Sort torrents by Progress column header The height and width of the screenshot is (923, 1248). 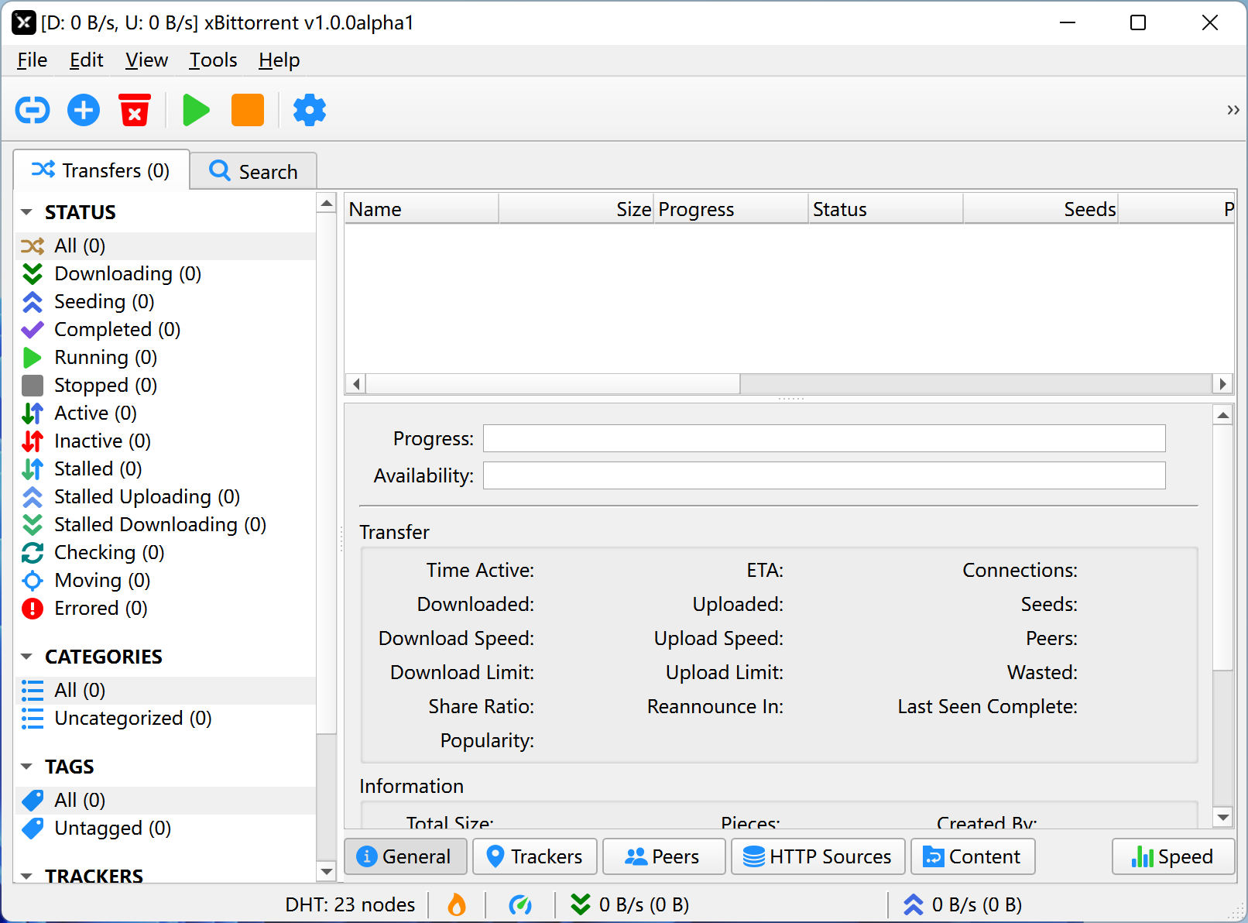click(x=731, y=209)
